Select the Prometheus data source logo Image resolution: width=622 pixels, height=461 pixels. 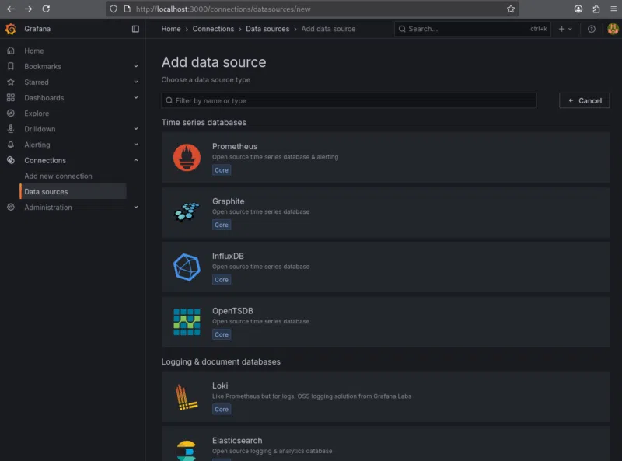click(x=187, y=158)
